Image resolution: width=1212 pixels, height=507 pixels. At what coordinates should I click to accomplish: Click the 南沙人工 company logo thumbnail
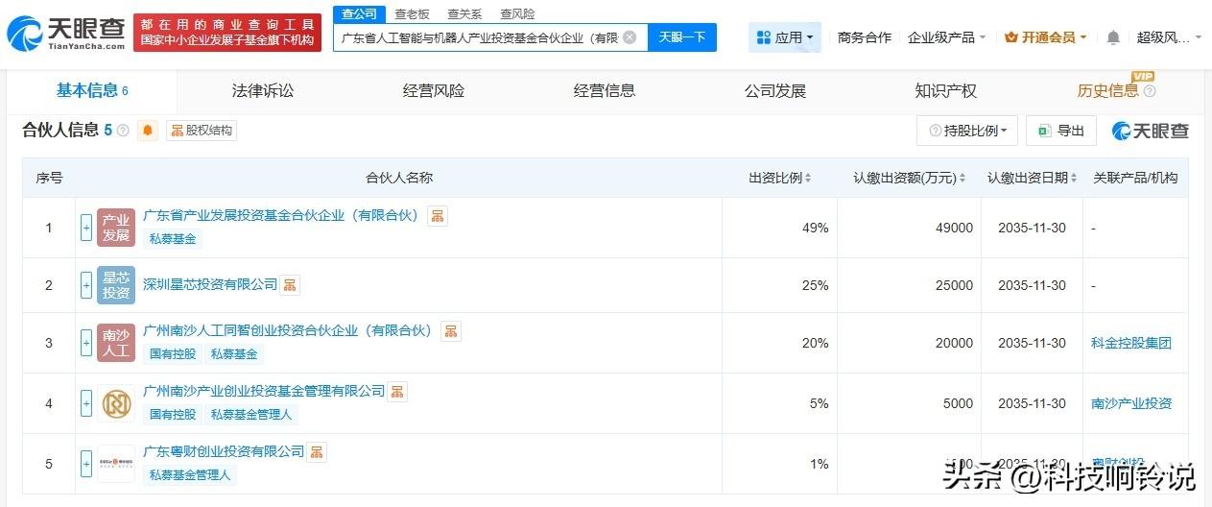116,343
